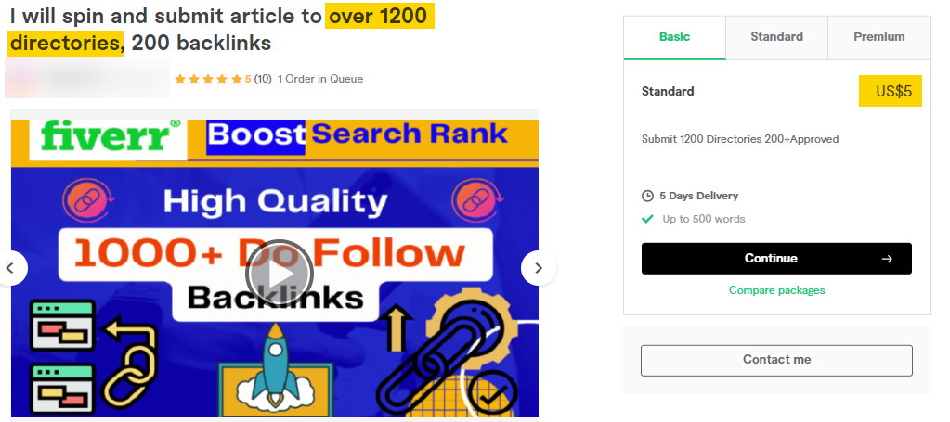
Task: Switch to the Basic package tab
Action: 674,37
